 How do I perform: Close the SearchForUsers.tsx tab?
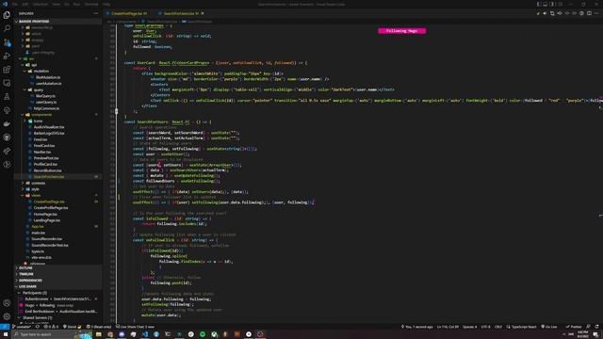[203, 13]
